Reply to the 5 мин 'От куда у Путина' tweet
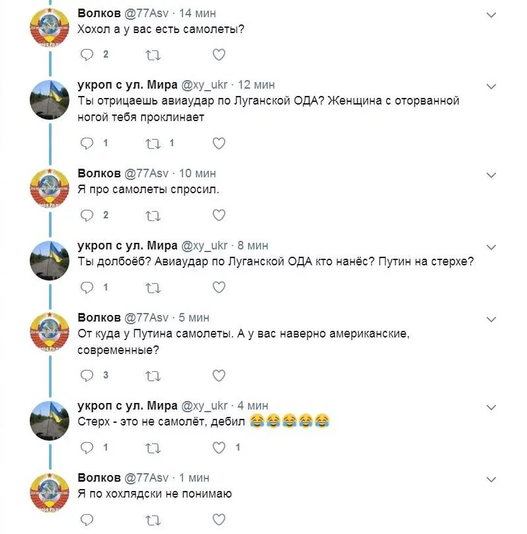The image size is (527, 534). coord(87,376)
